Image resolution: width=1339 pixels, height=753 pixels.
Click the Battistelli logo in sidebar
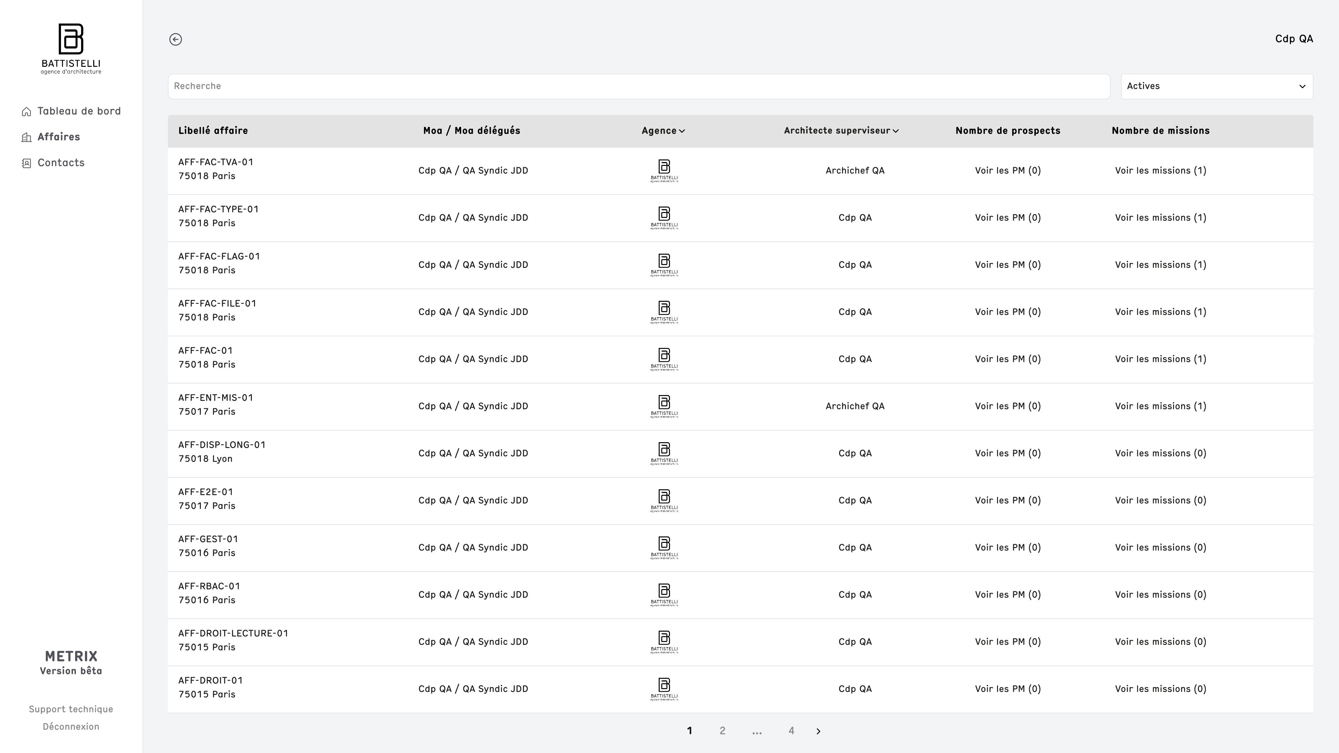71,49
